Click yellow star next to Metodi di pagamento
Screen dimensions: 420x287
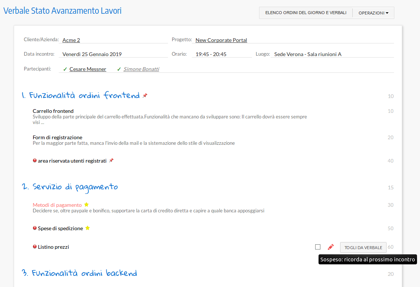[x=87, y=205]
